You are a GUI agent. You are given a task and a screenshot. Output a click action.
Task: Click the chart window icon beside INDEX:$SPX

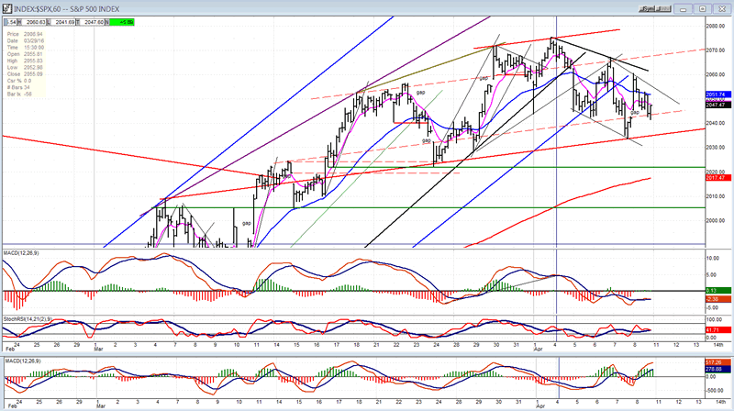point(7,8)
